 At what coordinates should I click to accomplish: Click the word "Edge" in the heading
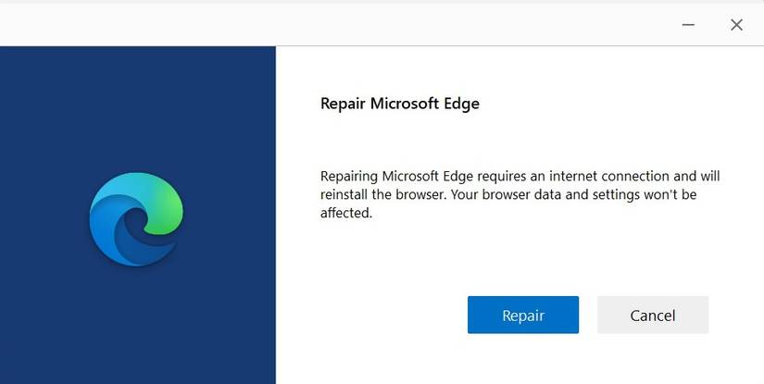(461, 104)
